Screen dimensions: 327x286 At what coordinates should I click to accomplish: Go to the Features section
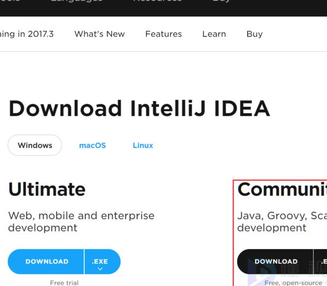coord(163,34)
